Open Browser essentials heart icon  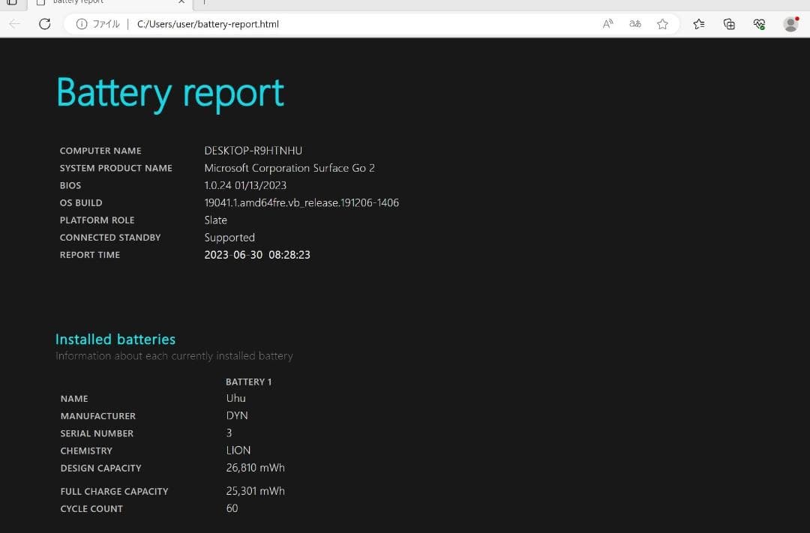click(758, 24)
